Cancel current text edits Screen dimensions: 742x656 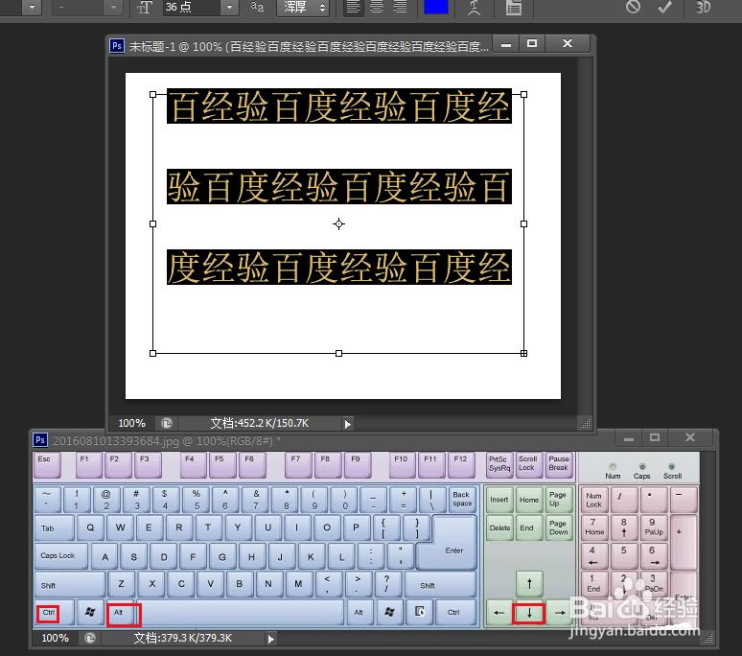pyautogui.click(x=633, y=7)
